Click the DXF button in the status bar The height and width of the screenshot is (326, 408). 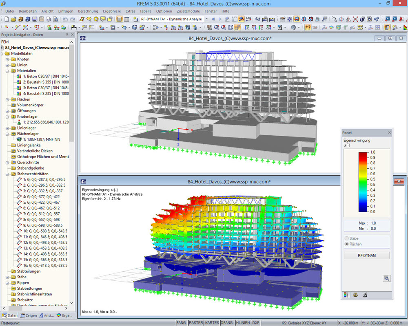255,322
